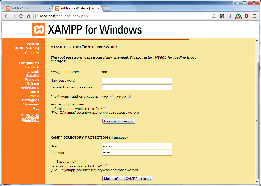Click the orange XAMPP logo in header
Image resolution: width=261 pixels, height=186 pixels.
coord(39,29)
